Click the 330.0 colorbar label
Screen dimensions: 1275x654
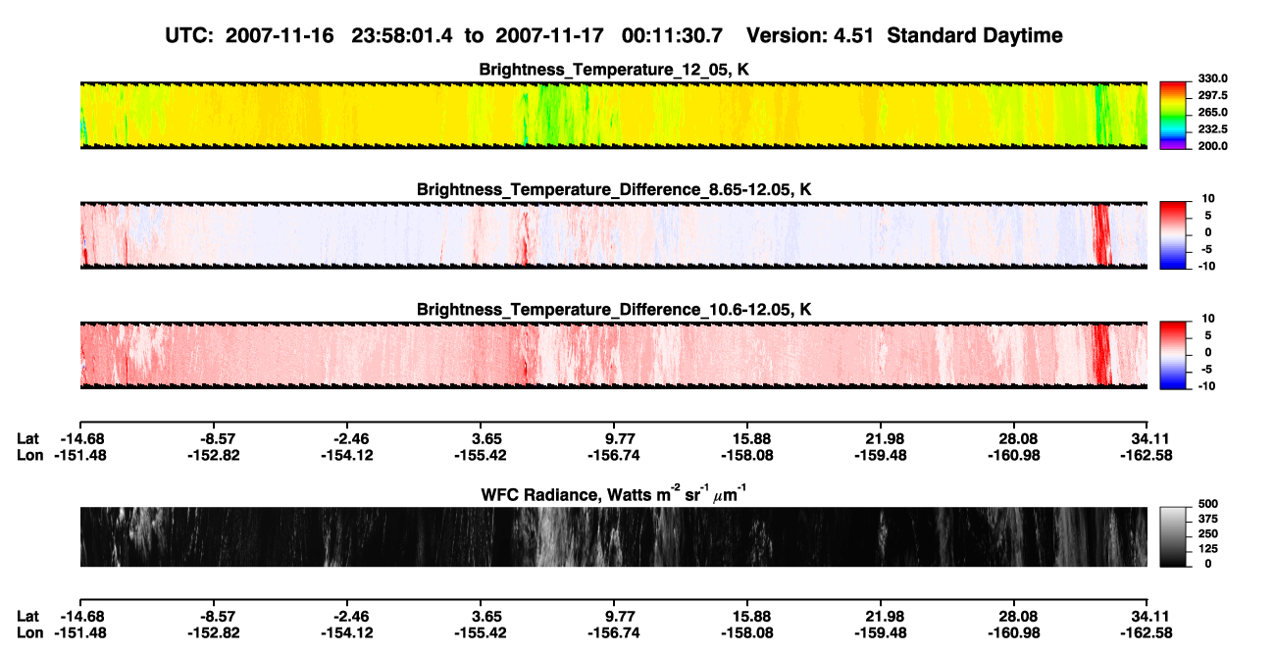[x=1212, y=78]
